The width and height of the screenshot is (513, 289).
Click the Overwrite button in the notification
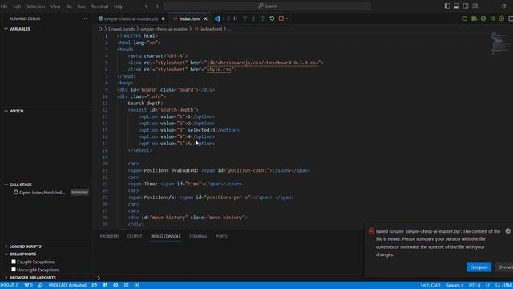pyautogui.click(x=504, y=267)
